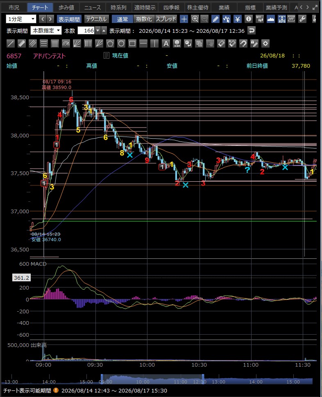The width and height of the screenshot is (322, 397).
Task: Click the reset display period arrow icon
Action: pyautogui.click(x=252, y=31)
